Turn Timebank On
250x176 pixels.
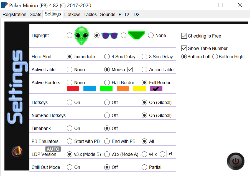(70, 128)
